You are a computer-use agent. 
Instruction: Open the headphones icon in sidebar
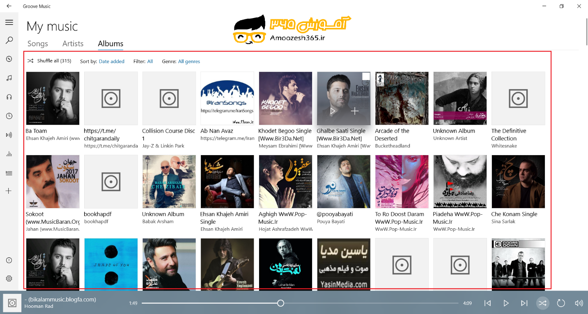[x=9, y=97]
